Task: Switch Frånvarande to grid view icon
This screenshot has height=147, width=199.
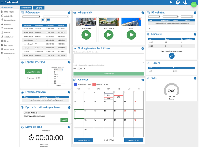Action: pos(43,20)
